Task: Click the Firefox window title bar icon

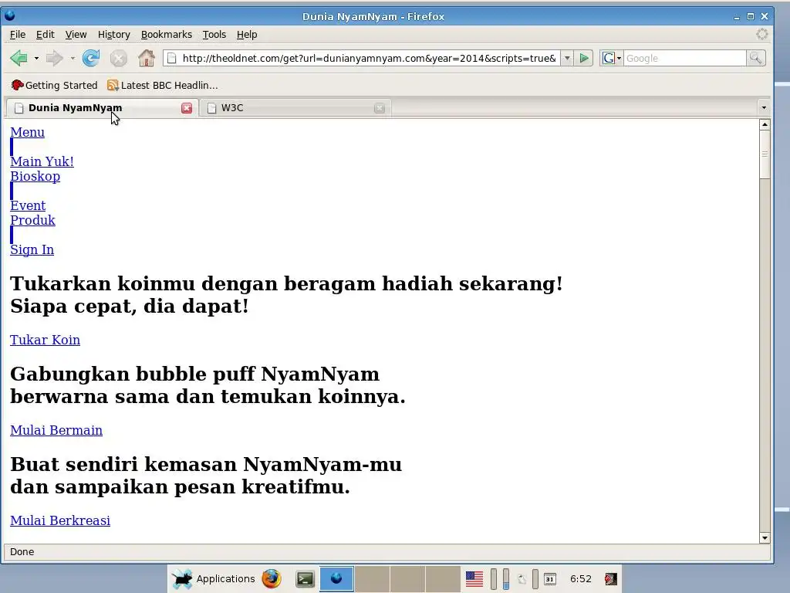Action: pyautogui.click(x=9, y=15)
